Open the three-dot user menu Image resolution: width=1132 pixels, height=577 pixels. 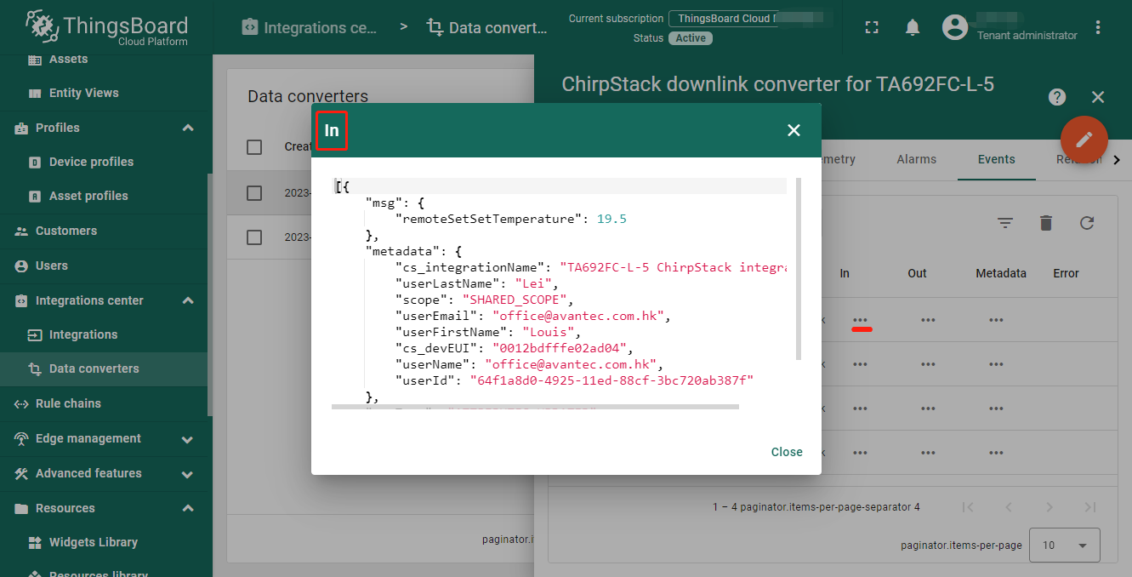[x=1098, y=27]
